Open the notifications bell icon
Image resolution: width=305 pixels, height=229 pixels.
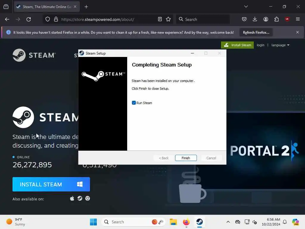click(285, 222)
